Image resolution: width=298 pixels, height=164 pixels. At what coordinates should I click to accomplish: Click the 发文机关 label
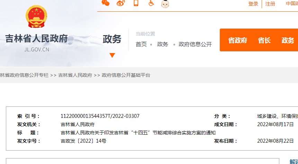tap(29, 124)
